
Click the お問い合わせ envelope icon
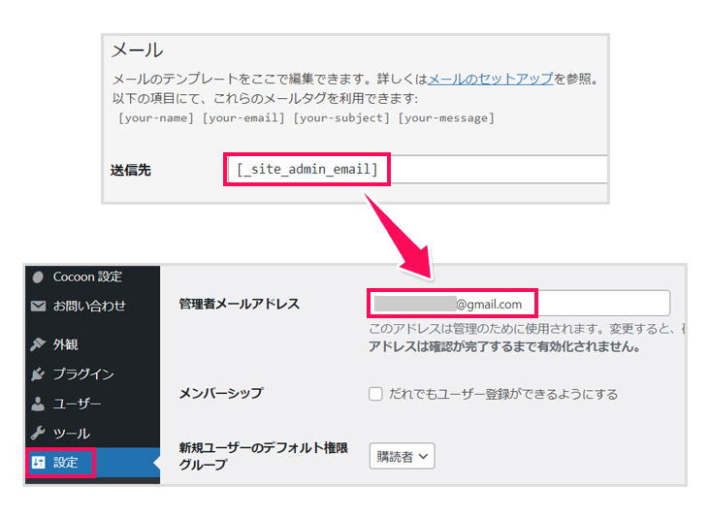38,307
